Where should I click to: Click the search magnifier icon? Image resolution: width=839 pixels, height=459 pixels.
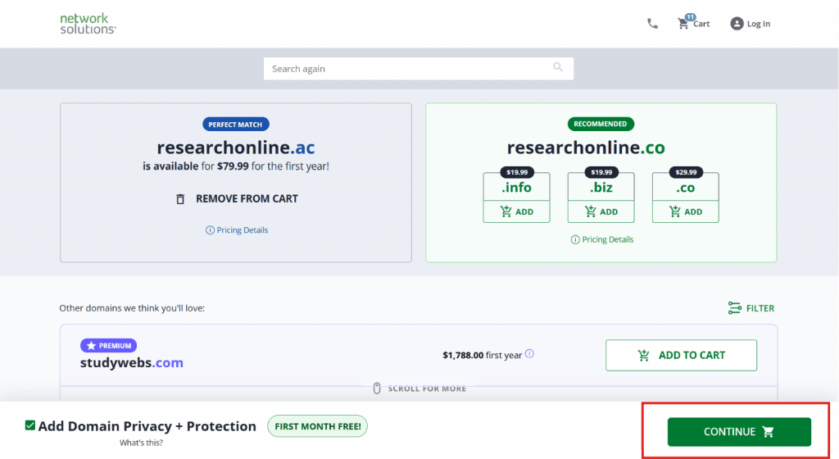558,68
